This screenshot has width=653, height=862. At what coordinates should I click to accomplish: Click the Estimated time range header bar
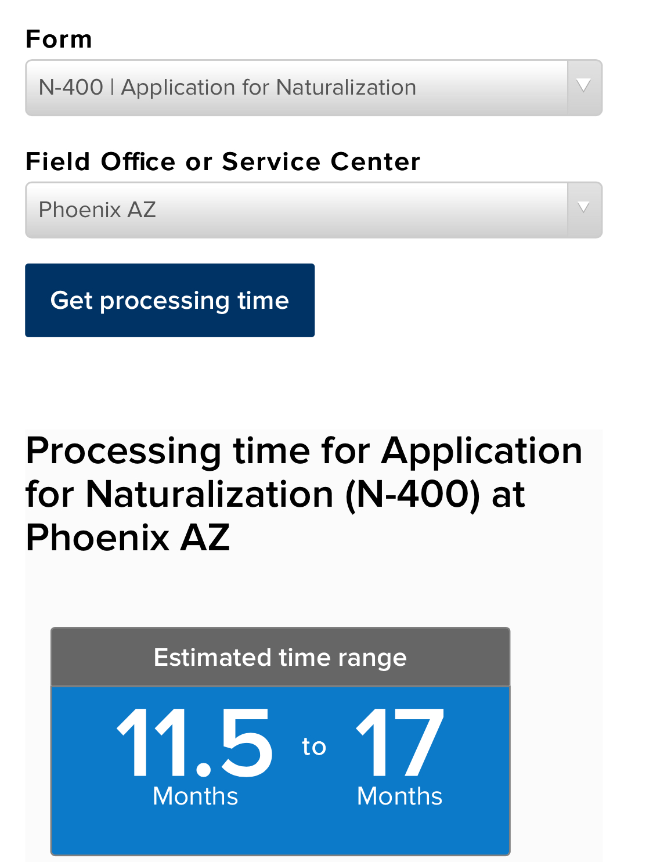280,657
